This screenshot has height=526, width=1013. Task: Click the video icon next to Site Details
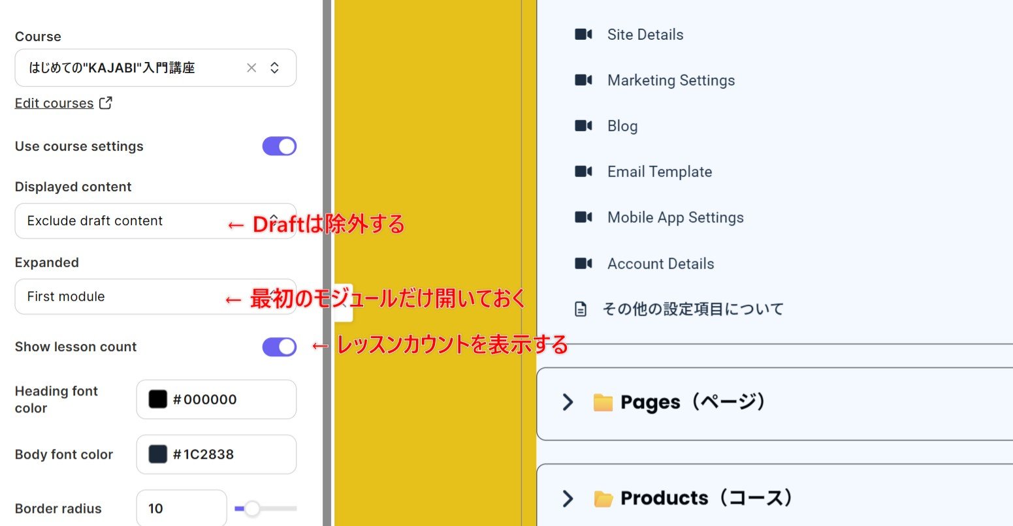pyautogui.click(x=583, y=35)
